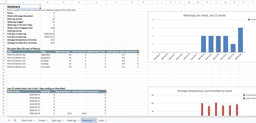Open the Daily log tab dropdown arrow
256x123 pixels.
[63, 120]
